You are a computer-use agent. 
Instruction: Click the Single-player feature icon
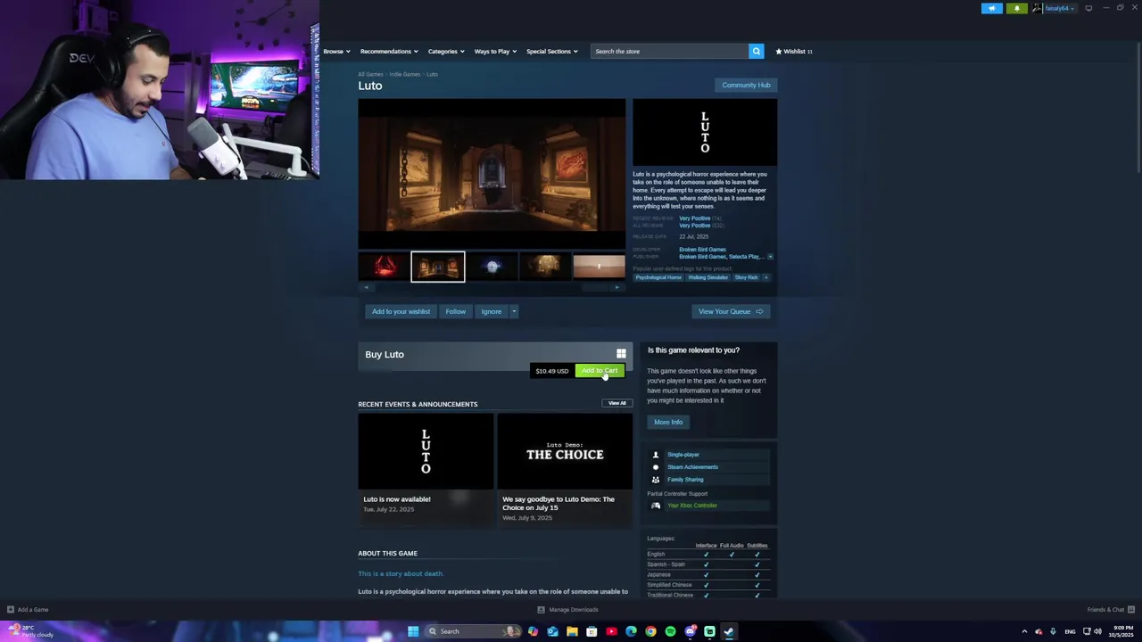point(656,455)
